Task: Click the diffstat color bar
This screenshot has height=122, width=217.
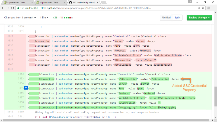Action: (x=68, y=18)
